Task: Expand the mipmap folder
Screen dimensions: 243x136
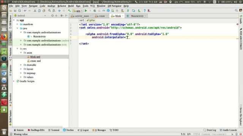Action: (x=21, y=73)
